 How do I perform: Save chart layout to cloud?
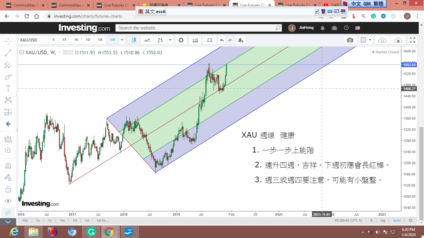398,40
